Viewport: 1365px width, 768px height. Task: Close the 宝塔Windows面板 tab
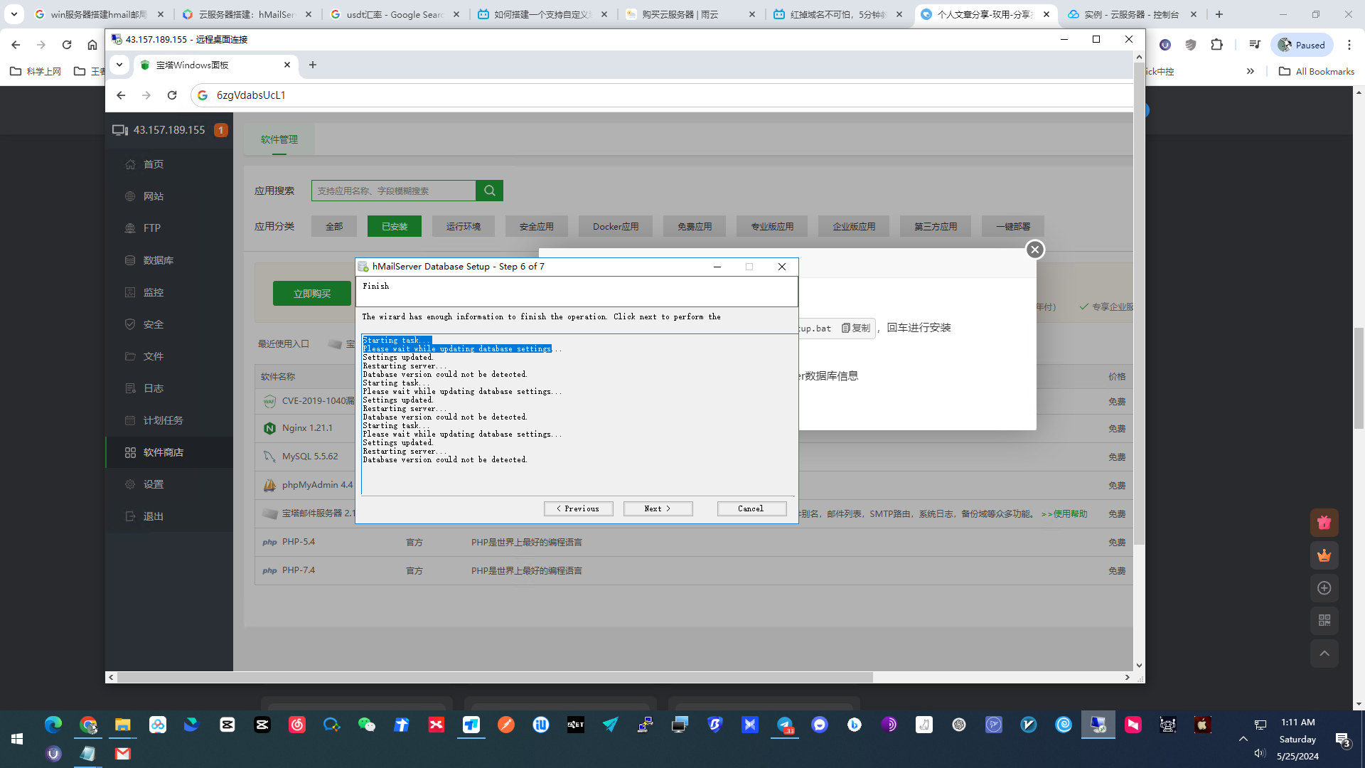point(287,65)
